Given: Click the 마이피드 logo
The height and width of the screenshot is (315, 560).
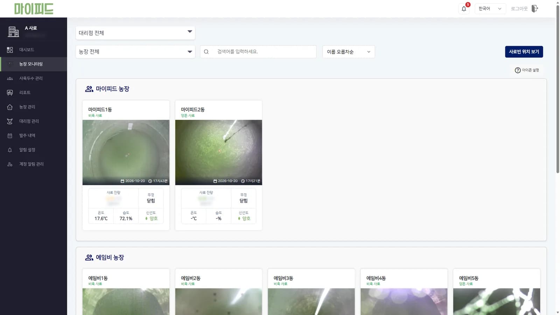Looking at the screenshot, I should point(34,9).
